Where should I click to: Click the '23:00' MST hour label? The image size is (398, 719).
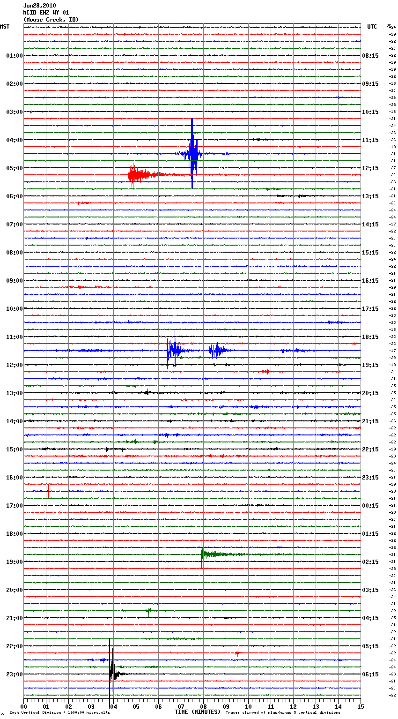click(14, 674)
